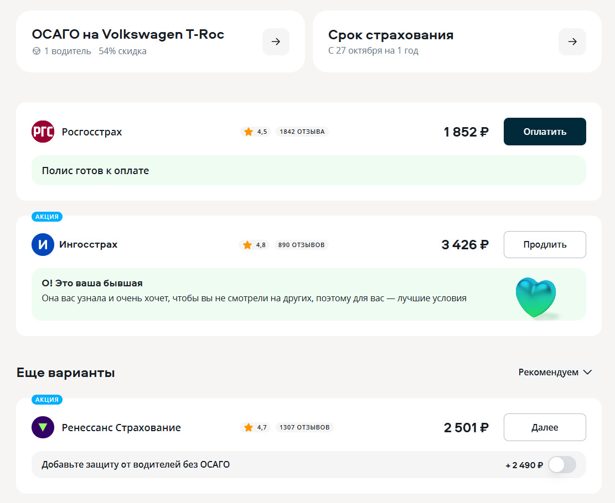Open the 1307 отзывов reviews
Viewport: 615px width, 503px height.
pos(304,427)
